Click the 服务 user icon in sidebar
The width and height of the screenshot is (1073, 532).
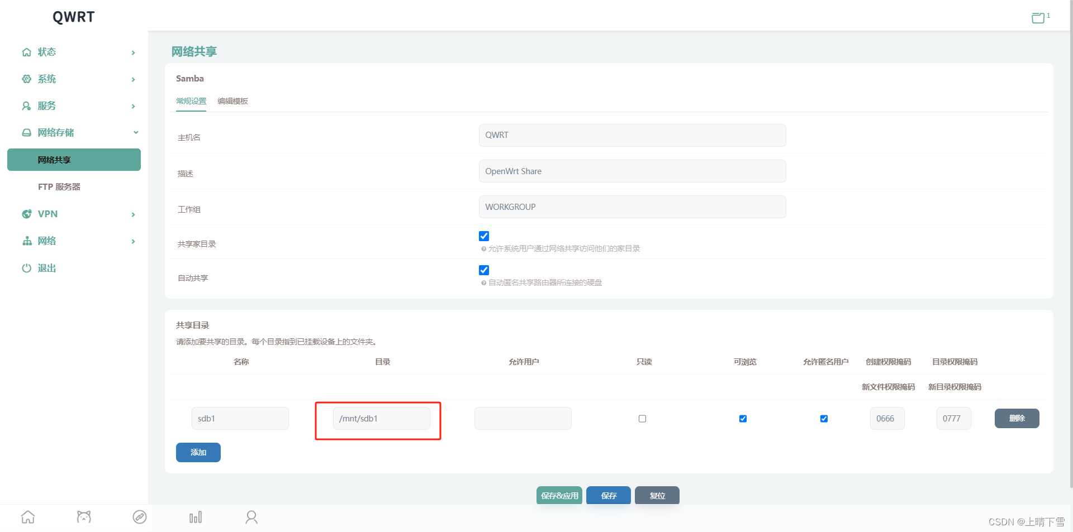26,106
